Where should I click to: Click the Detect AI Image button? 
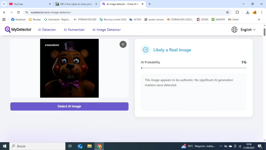[69, 106]
